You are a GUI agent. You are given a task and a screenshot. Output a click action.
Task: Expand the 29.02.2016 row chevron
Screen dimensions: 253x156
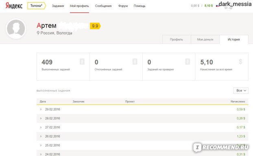pos(41,109)
